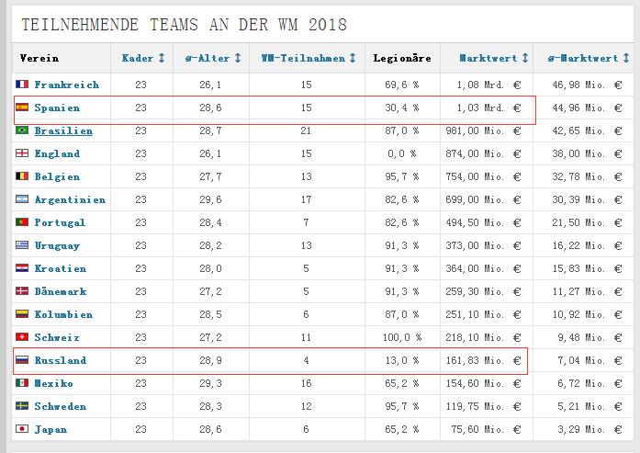Open the Russland team link
Screen dimensions: 640x453
pos(60,360)
